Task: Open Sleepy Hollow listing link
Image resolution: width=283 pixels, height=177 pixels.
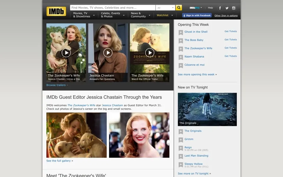Action: 193,164
